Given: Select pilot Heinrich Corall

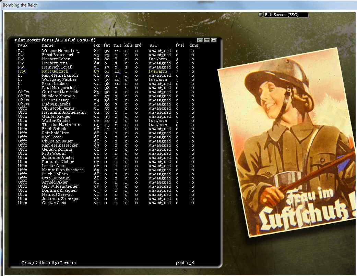Looking at the screenshot, I should pyautogui.click(x=57, y=67).
